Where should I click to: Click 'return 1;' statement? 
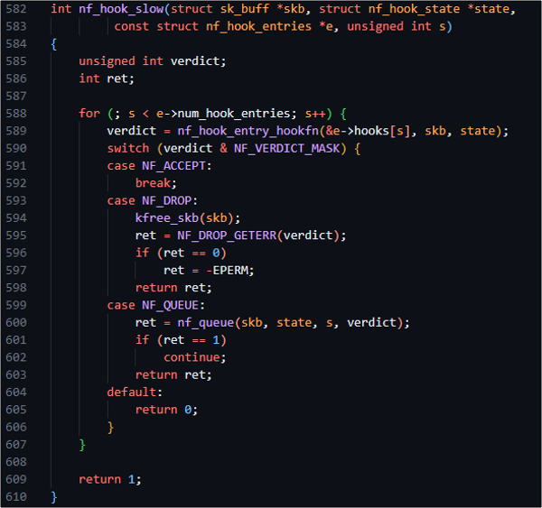pyautogui.click(x=110, y=480)
